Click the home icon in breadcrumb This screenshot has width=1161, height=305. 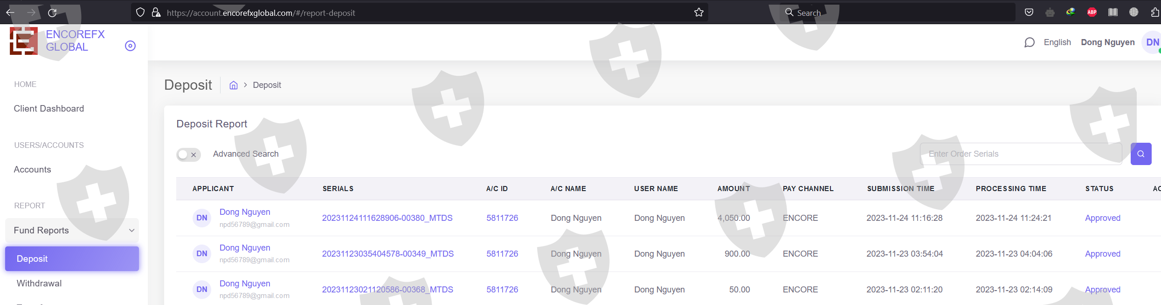(234, 85)
